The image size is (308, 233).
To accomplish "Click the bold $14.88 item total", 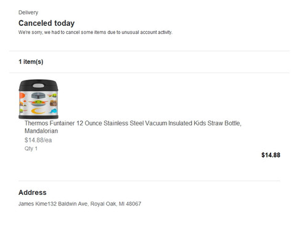I will point(270,155).
